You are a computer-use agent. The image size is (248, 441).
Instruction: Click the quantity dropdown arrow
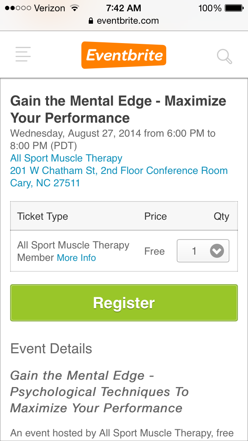(x=217, y=251)
